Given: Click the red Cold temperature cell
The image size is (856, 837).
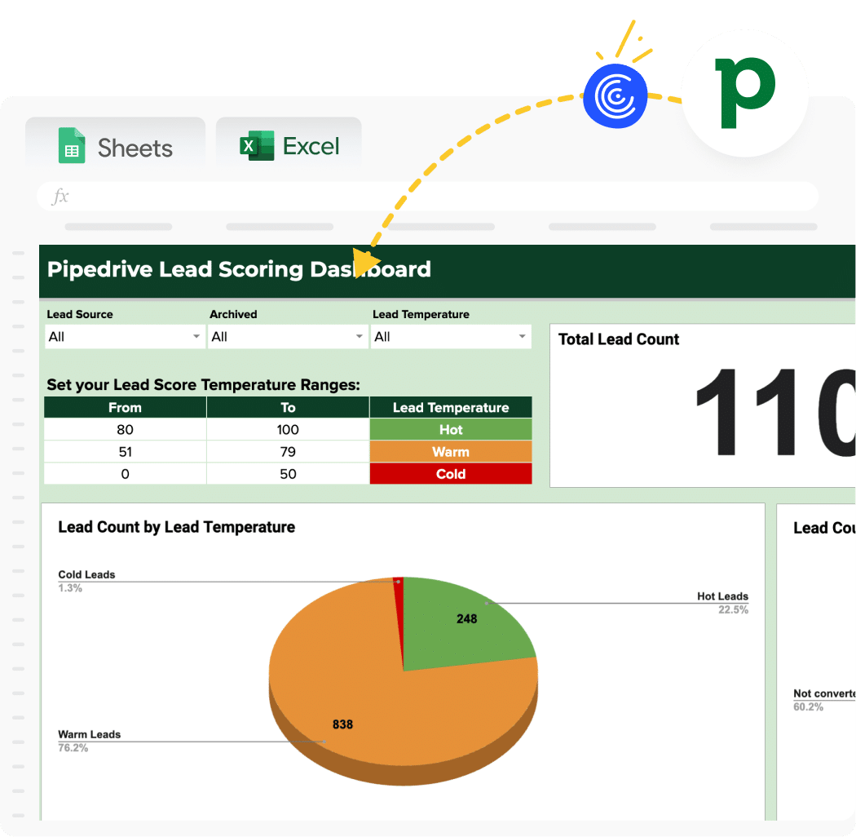Looking at the screenshot, I should click(x=451, y=474).
